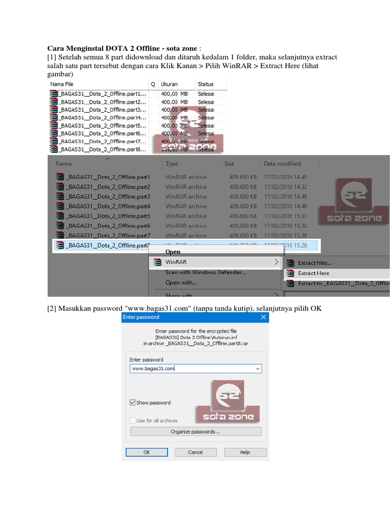Click _BAGAS31__Dota_2_Offline.part3... in download list
Image resolution: width=390 pixels, height=520 pixels.
click(103, 110)
